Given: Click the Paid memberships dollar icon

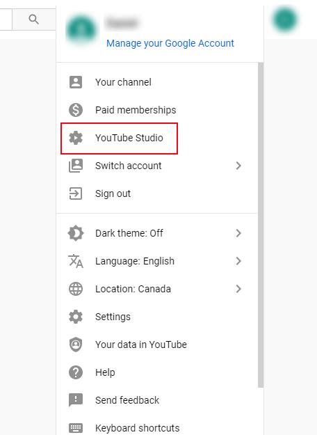Looking at the screenshot, I should [x=76, y=110].
